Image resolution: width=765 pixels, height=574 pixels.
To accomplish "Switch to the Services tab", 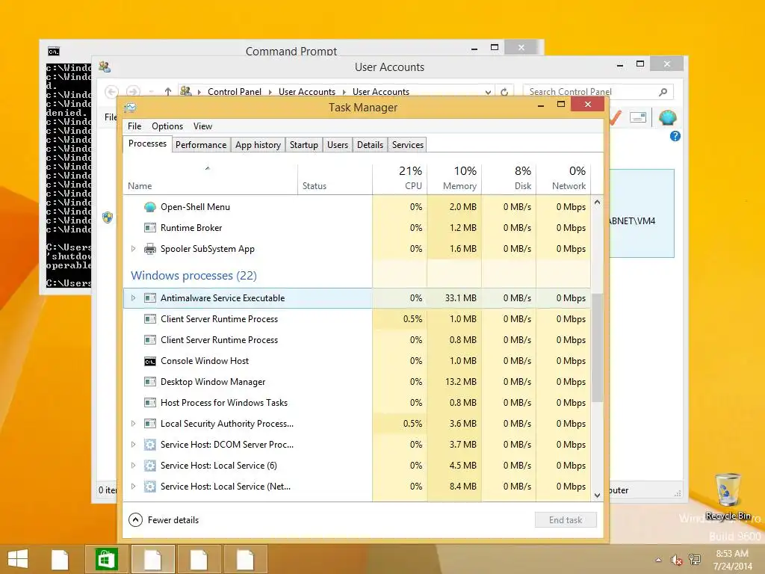I will [x=408, y=145].
